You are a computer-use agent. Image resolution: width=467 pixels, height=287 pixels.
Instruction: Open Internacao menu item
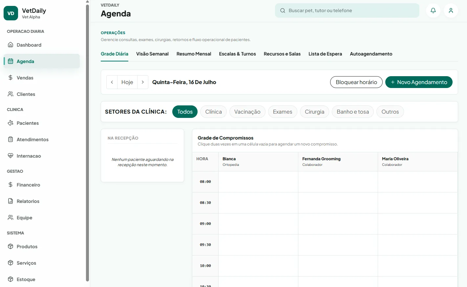tap(41, 156)
